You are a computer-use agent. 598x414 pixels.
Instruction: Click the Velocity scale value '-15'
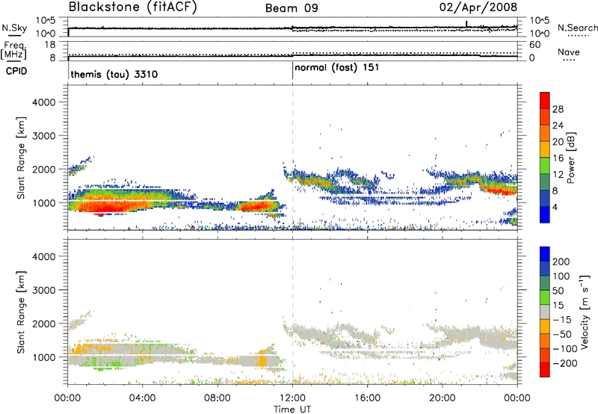[x=562, y=319]
